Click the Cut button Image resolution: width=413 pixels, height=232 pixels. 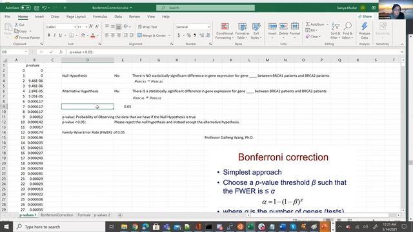coord(19,24)
